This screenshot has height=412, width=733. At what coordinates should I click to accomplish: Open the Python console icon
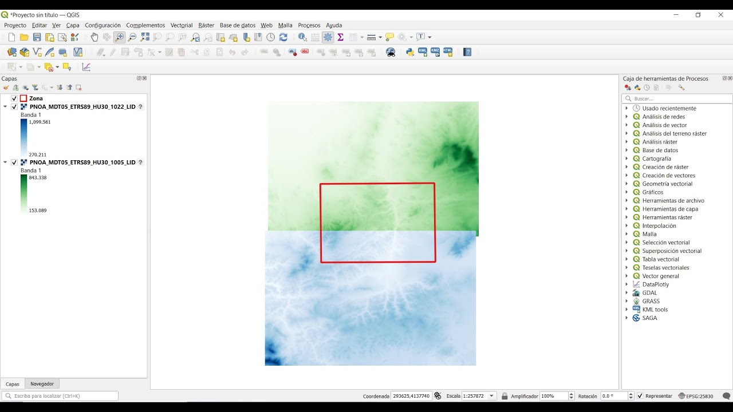410,52
